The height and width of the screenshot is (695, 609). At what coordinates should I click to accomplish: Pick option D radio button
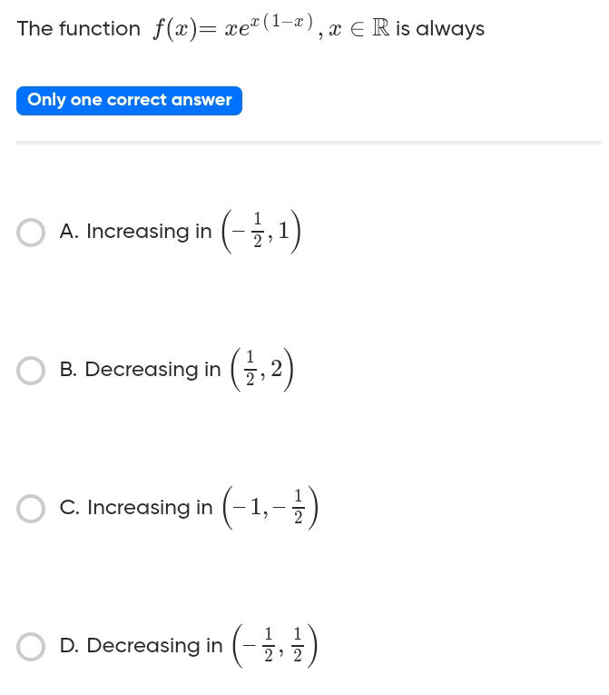coord(31,646)
